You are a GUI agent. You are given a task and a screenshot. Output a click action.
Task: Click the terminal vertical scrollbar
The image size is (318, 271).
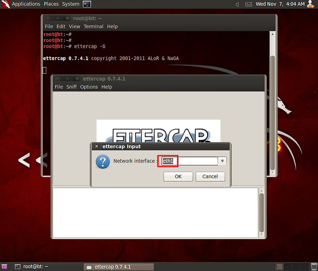tap(273, 113)
